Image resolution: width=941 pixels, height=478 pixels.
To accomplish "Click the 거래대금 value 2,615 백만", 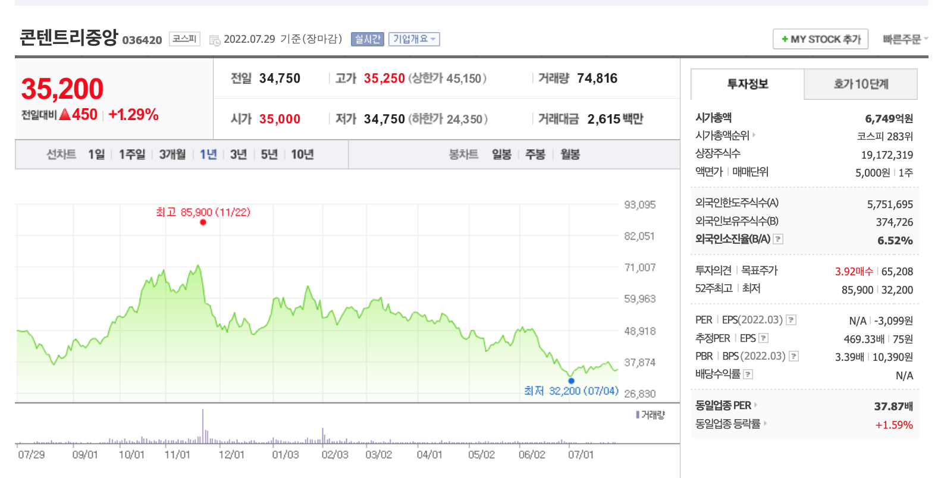I will (x=616, y=119).
